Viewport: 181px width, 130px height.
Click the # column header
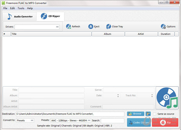pyautogui.click(x=7, y=34)
